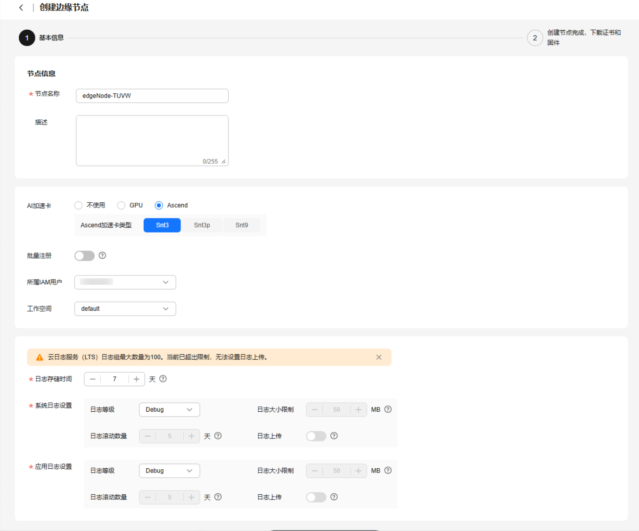Increase 日志存储时间 with plus button

click(x=136, y=379)
